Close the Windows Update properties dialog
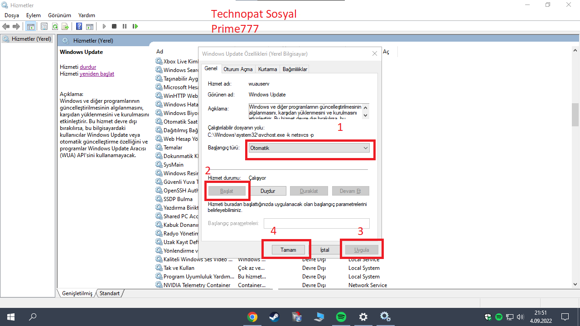This screenshot has height=326, width=580. 375,53
